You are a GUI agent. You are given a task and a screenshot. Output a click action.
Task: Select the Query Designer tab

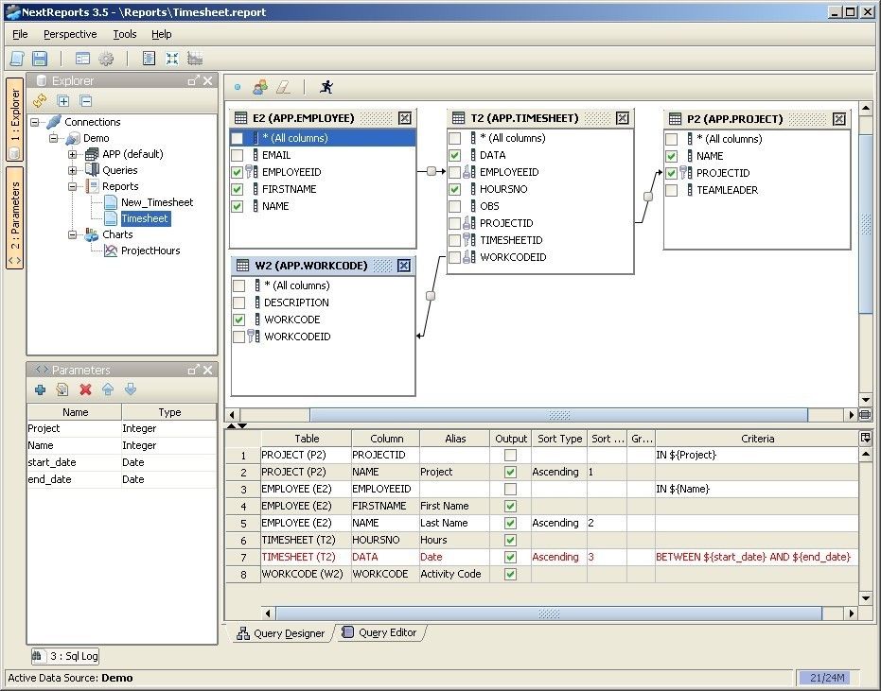281,633
